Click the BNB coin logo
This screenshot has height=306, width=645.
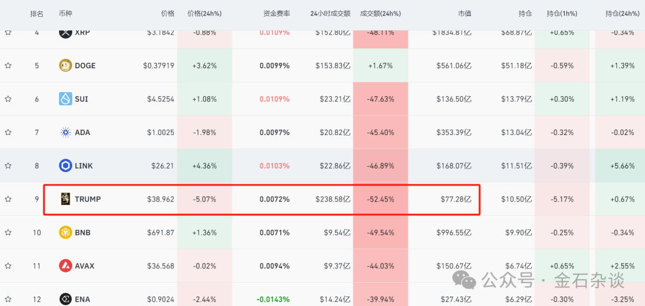pos(66,232)
